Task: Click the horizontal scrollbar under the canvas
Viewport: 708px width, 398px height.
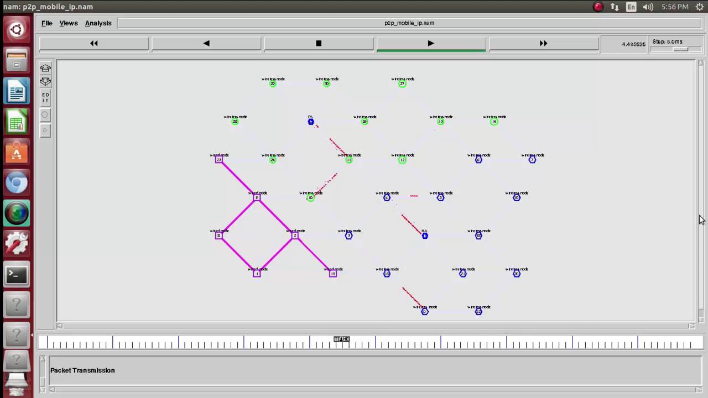Action: click(x=375, y=326)
